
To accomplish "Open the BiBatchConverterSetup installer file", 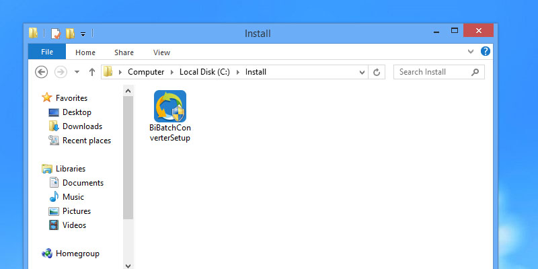I will pyautogui.click(x=169, y=114).
